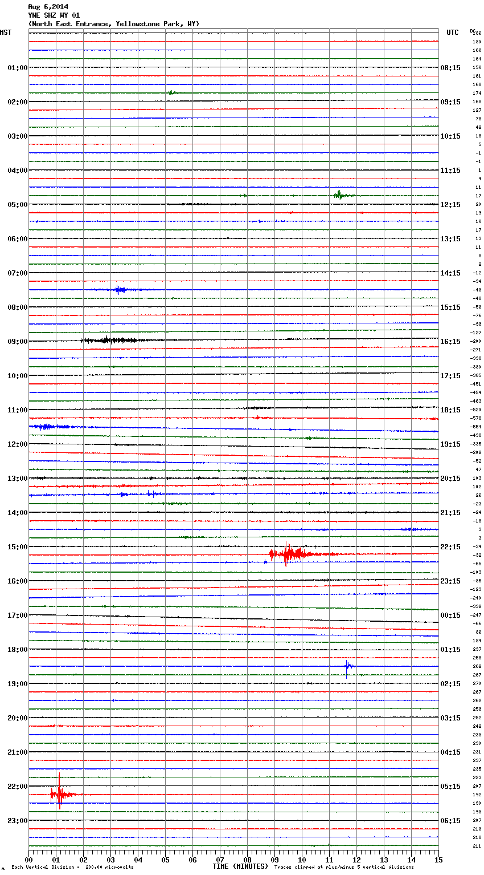
Task: Select the YNE SHZ WY 01 station label
Action: 54,15
